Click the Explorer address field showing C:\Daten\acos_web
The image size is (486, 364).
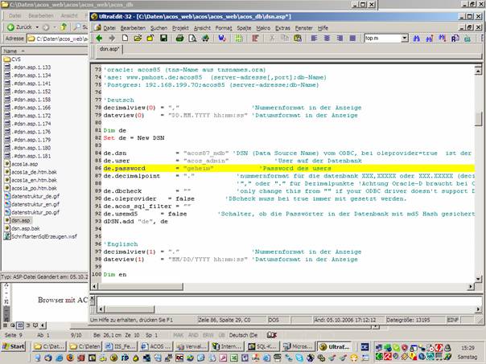[x=58, y=39]
